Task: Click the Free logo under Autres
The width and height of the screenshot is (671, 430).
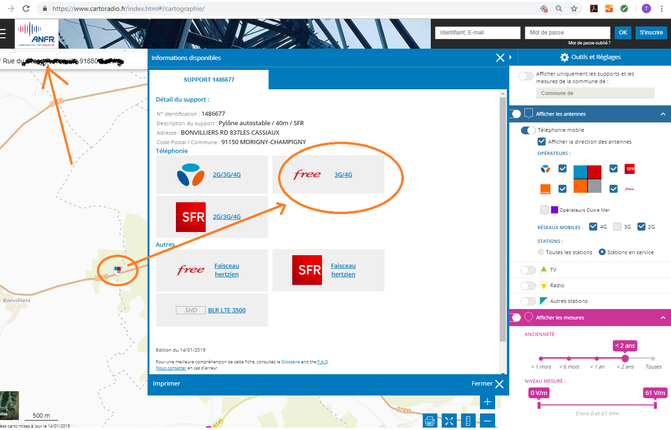Action: 191,270
